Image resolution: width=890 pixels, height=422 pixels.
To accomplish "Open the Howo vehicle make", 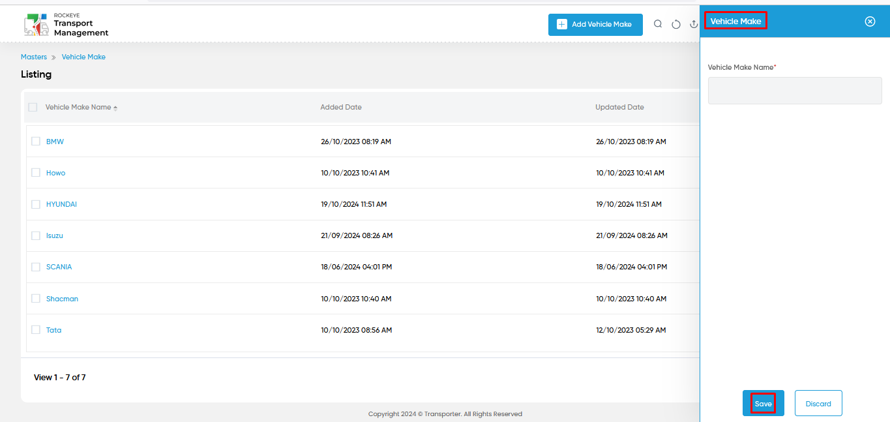I will [x=55, y=173].
